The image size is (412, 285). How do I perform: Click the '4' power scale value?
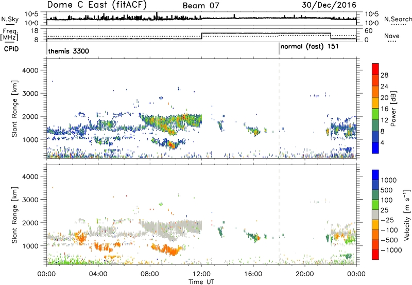pos(383,142)
